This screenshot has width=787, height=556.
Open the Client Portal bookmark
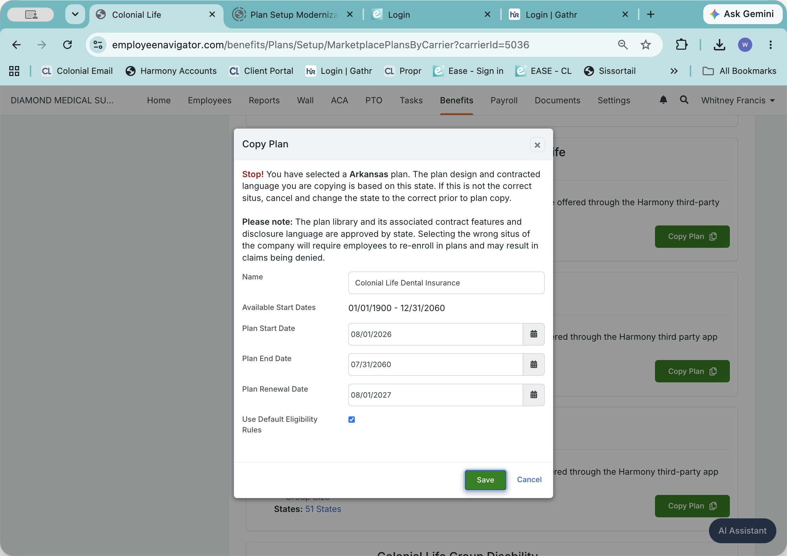coord(261,71)
